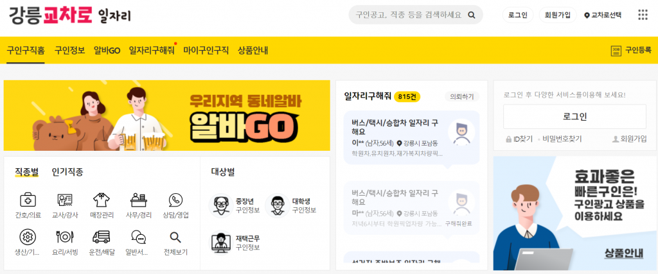Click the search magnifier icon

(x=471, y=15)
